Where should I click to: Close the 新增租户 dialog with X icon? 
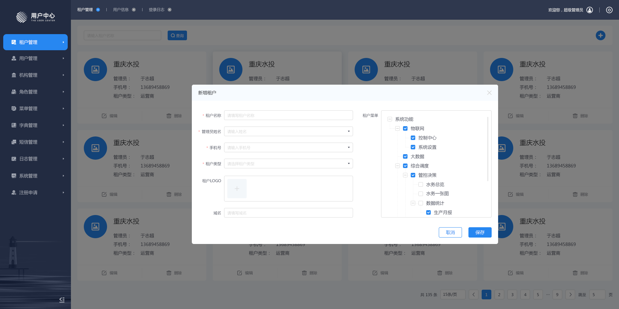pos(489,93)
